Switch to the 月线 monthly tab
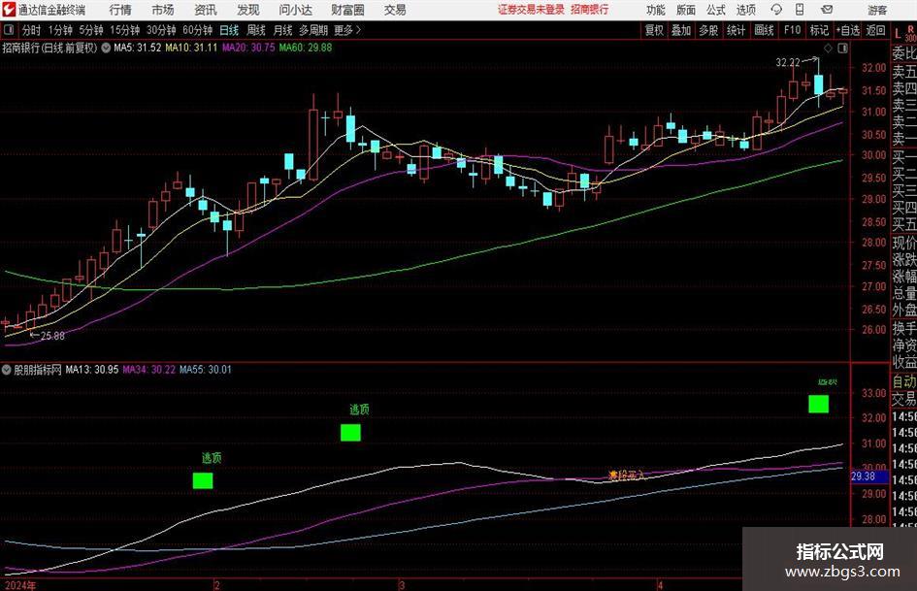Screen dimensions: 917x591 pos(283,30)
